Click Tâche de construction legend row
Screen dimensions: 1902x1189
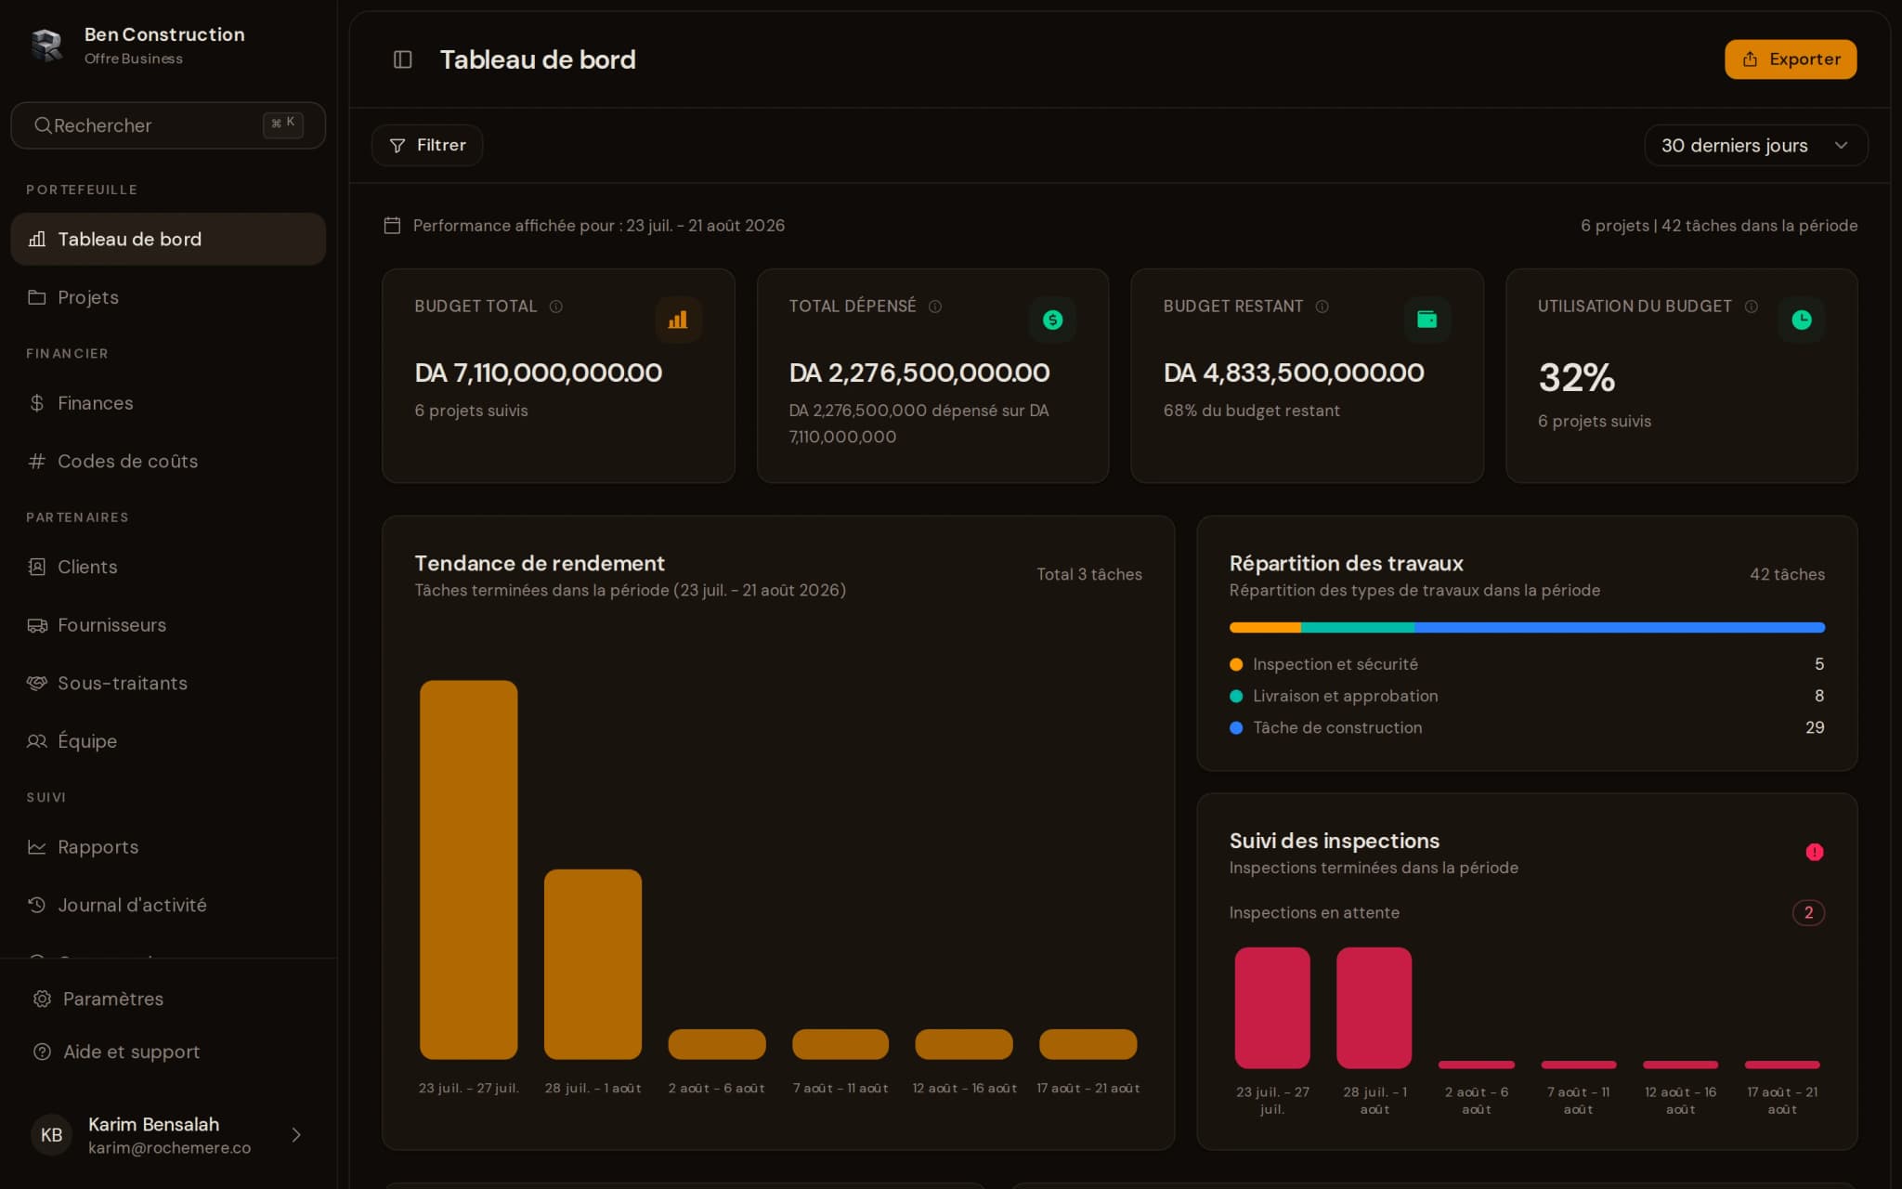[x=1527, y=727]
